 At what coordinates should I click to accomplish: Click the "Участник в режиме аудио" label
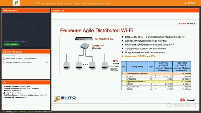tap(15, 42)
